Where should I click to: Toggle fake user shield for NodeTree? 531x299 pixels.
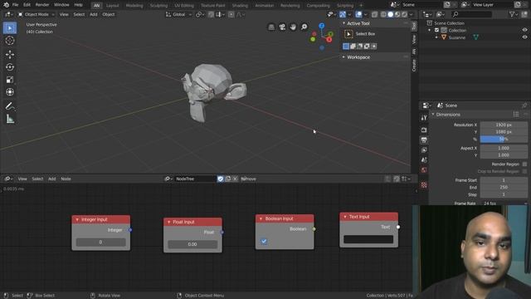(x=221, y=179)
